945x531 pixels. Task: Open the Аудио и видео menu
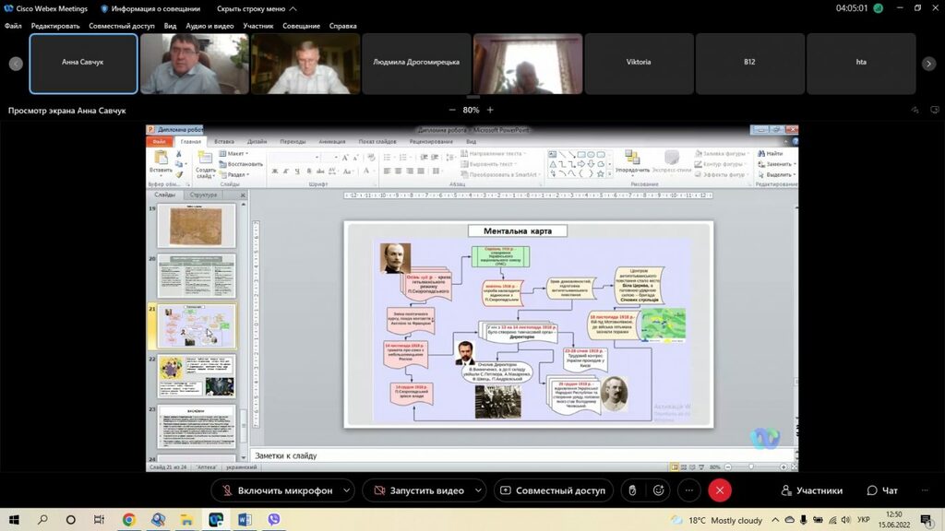pos(209,26)
